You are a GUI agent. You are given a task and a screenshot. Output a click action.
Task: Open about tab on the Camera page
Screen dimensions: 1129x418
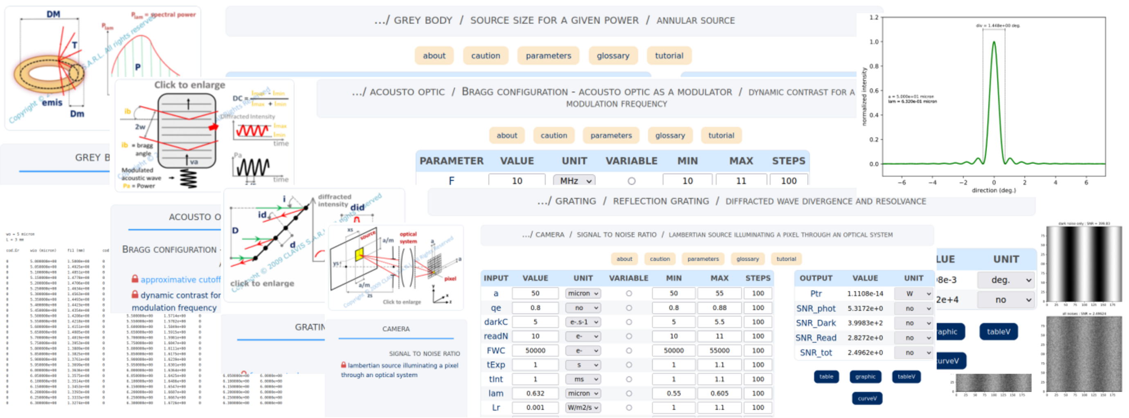[x=624, y=259]
